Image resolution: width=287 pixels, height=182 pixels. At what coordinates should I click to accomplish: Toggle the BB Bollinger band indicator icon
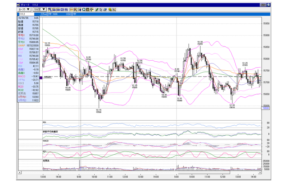[x=58, y=10]
